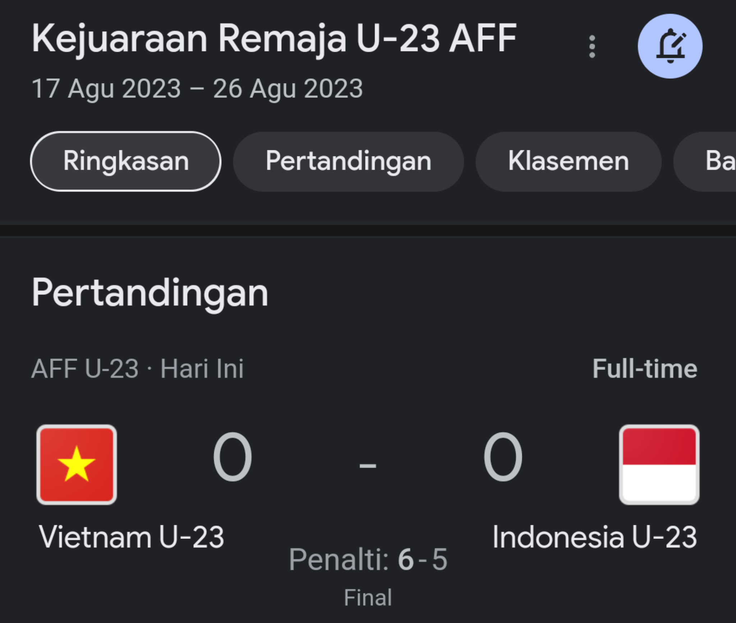
Task: Switch to the Pertandingan tab
Action: click(x=348, y=161)
